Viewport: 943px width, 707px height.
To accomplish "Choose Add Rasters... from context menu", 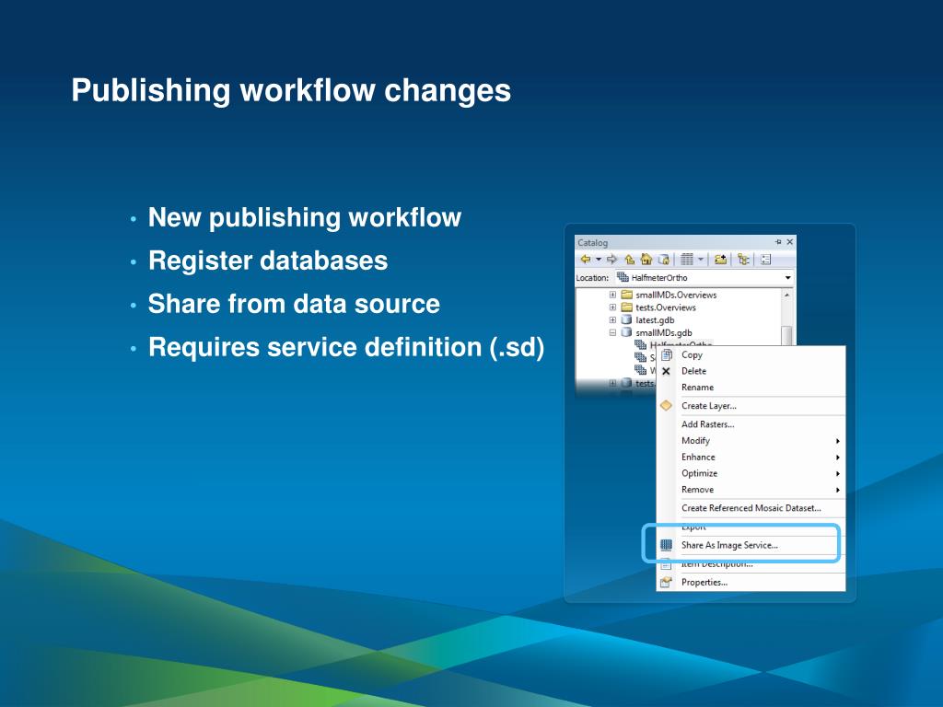I will coord(751,424).
